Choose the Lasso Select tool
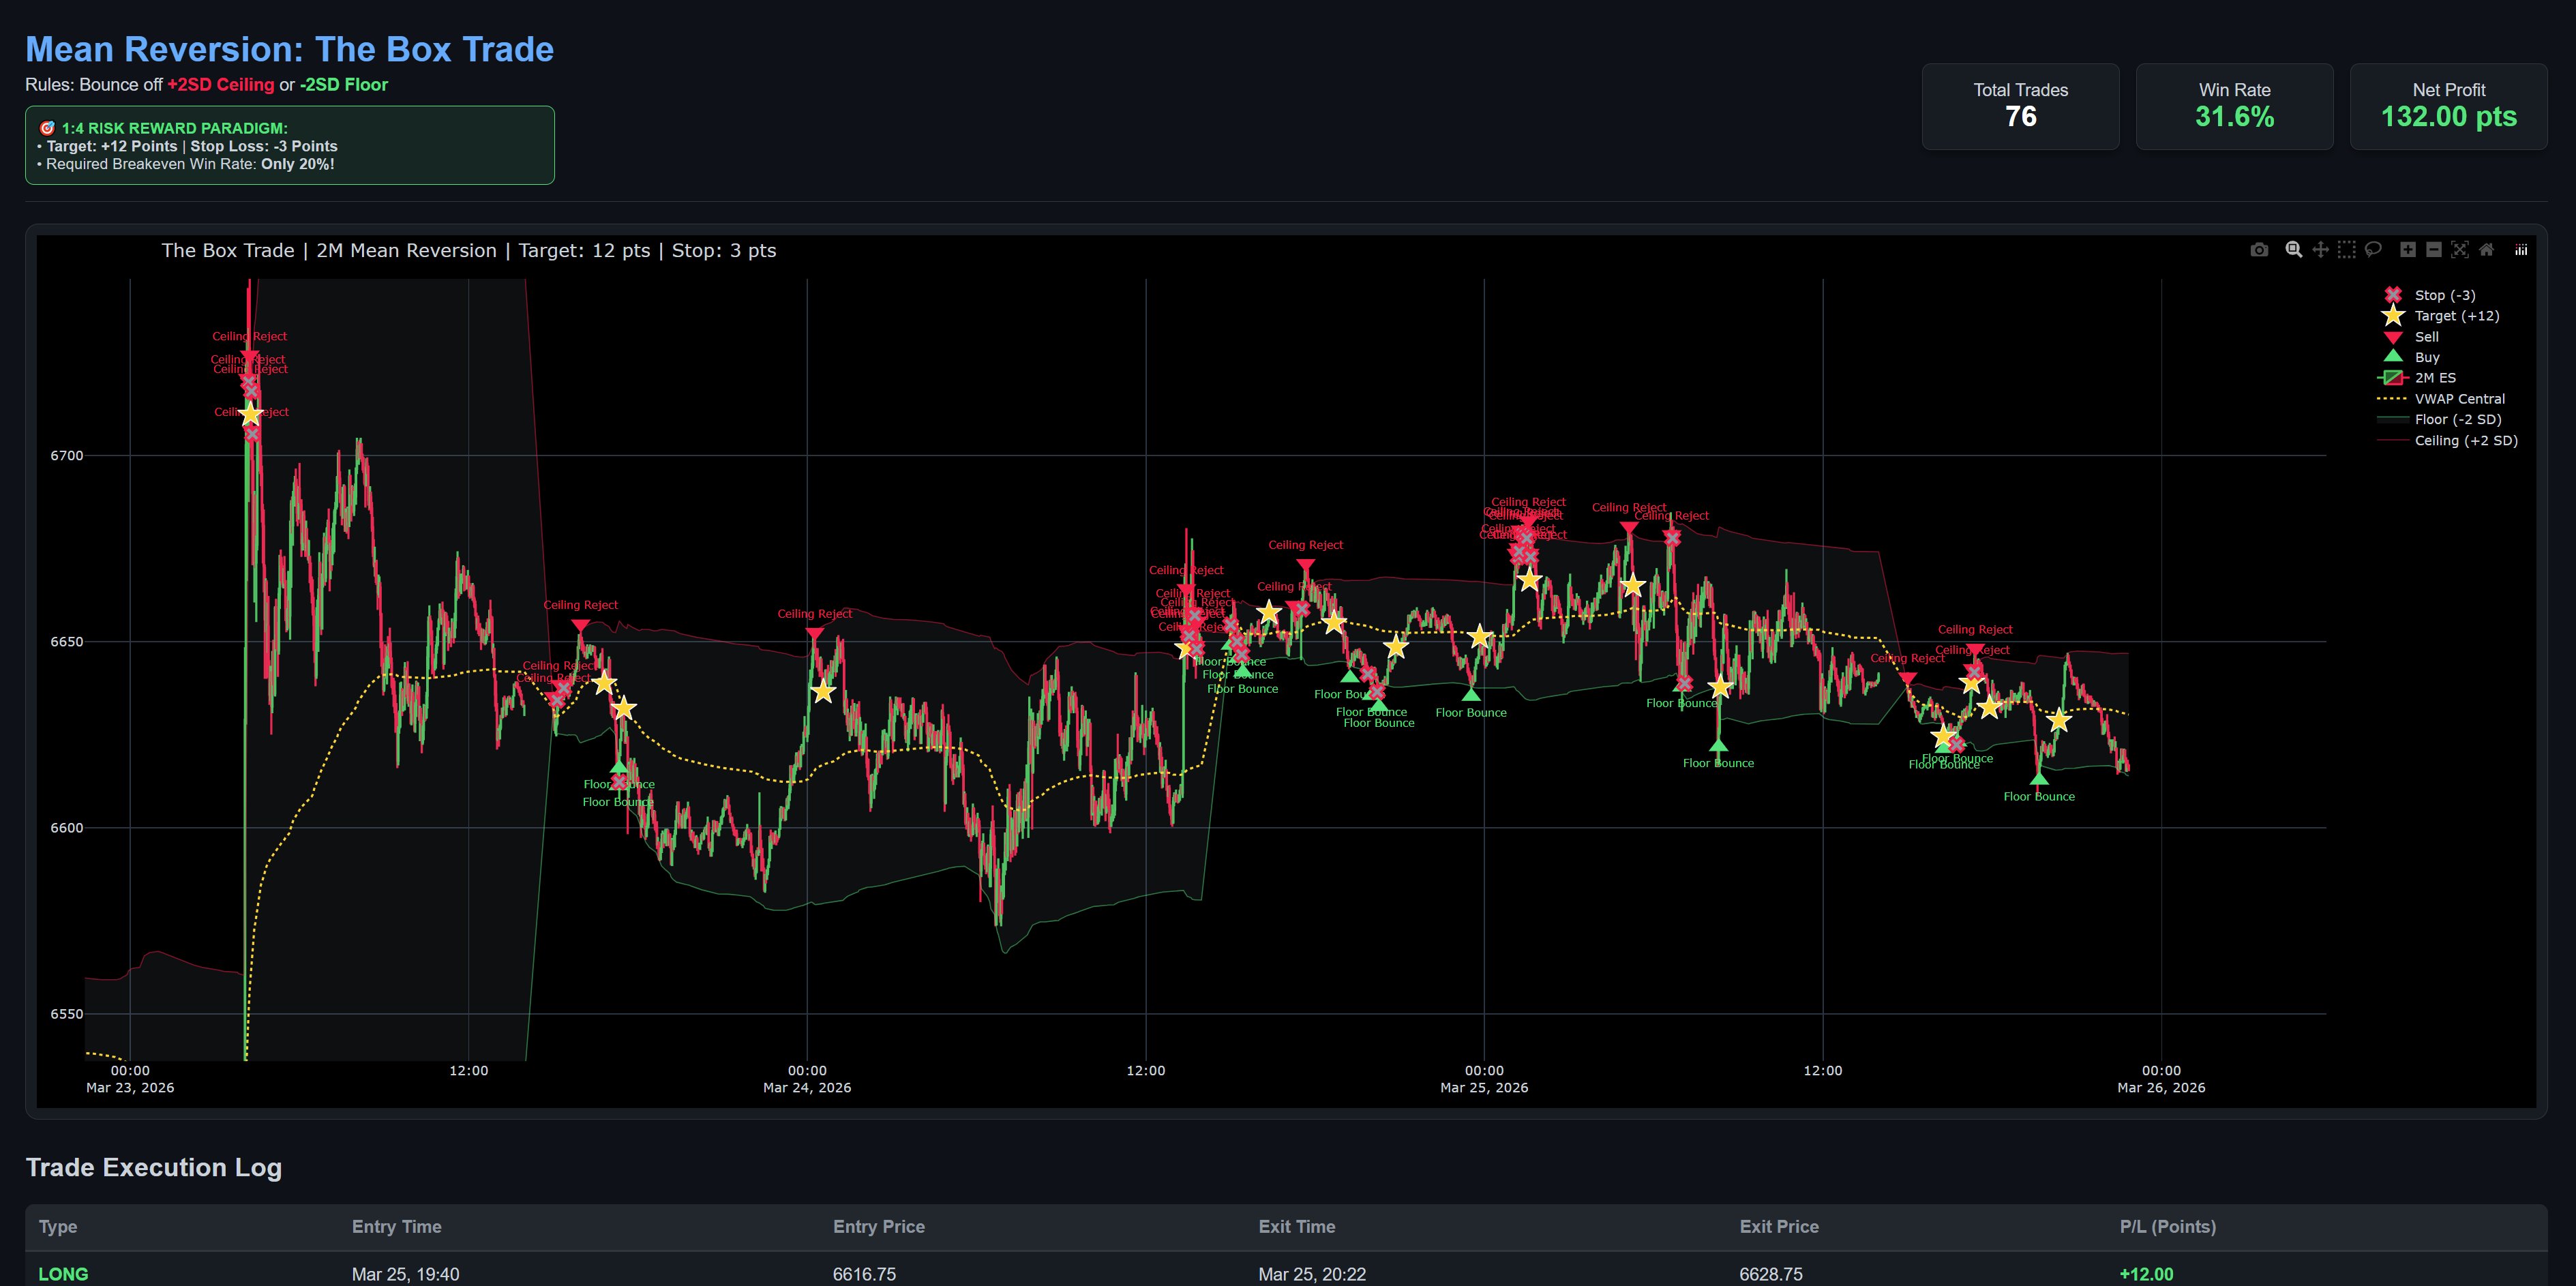 (x=2373, y=250)
